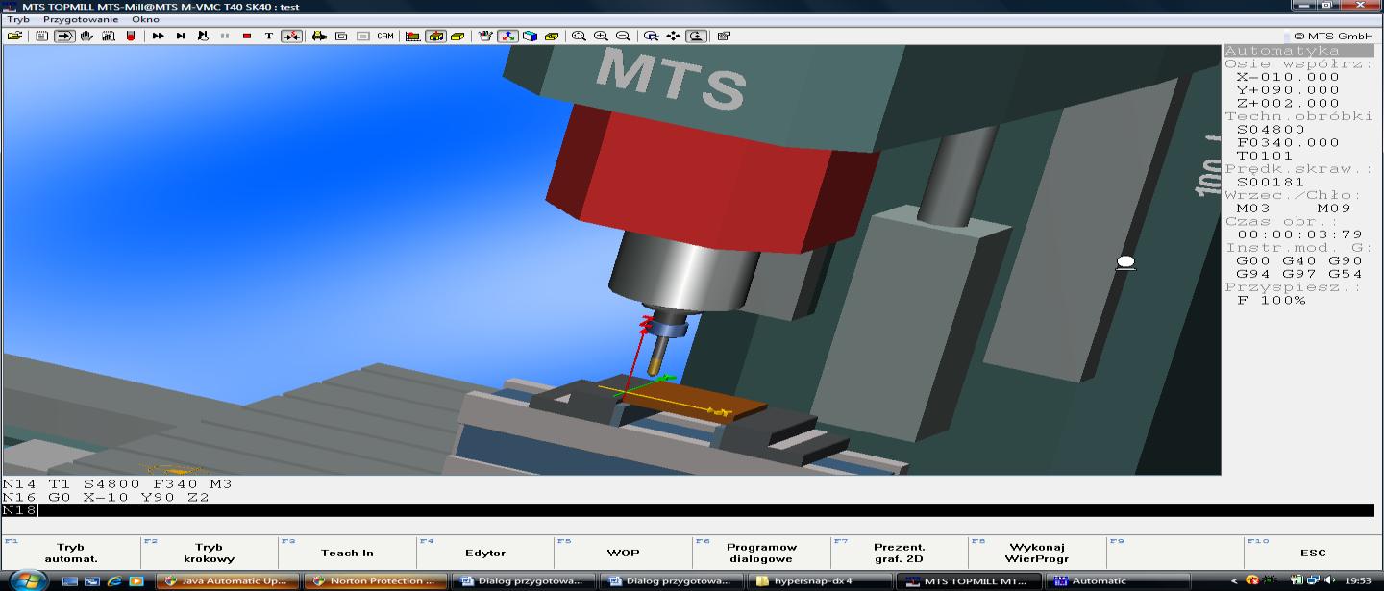Toggle the collision detection arrows icon
1384x591 pixels.
291,36
